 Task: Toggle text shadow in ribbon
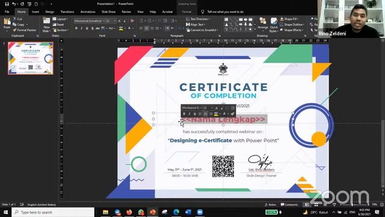(x=92, y=28)
